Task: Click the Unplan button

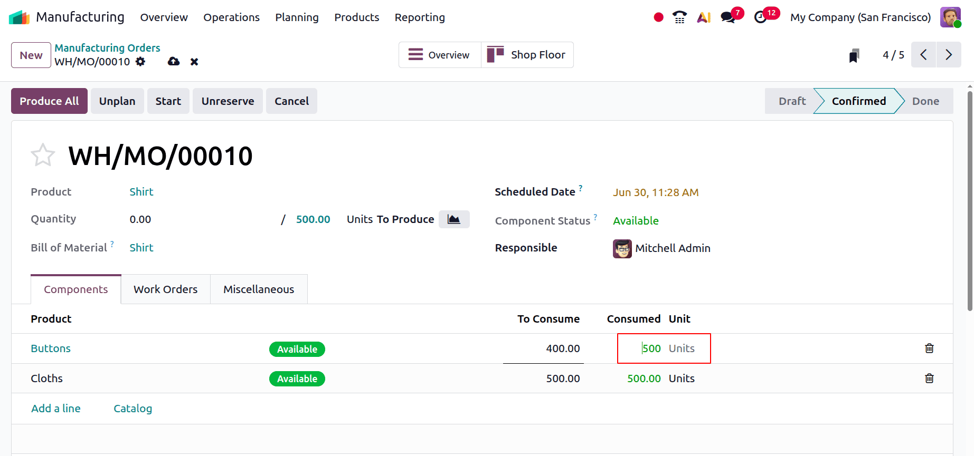Action: (117, 101)
